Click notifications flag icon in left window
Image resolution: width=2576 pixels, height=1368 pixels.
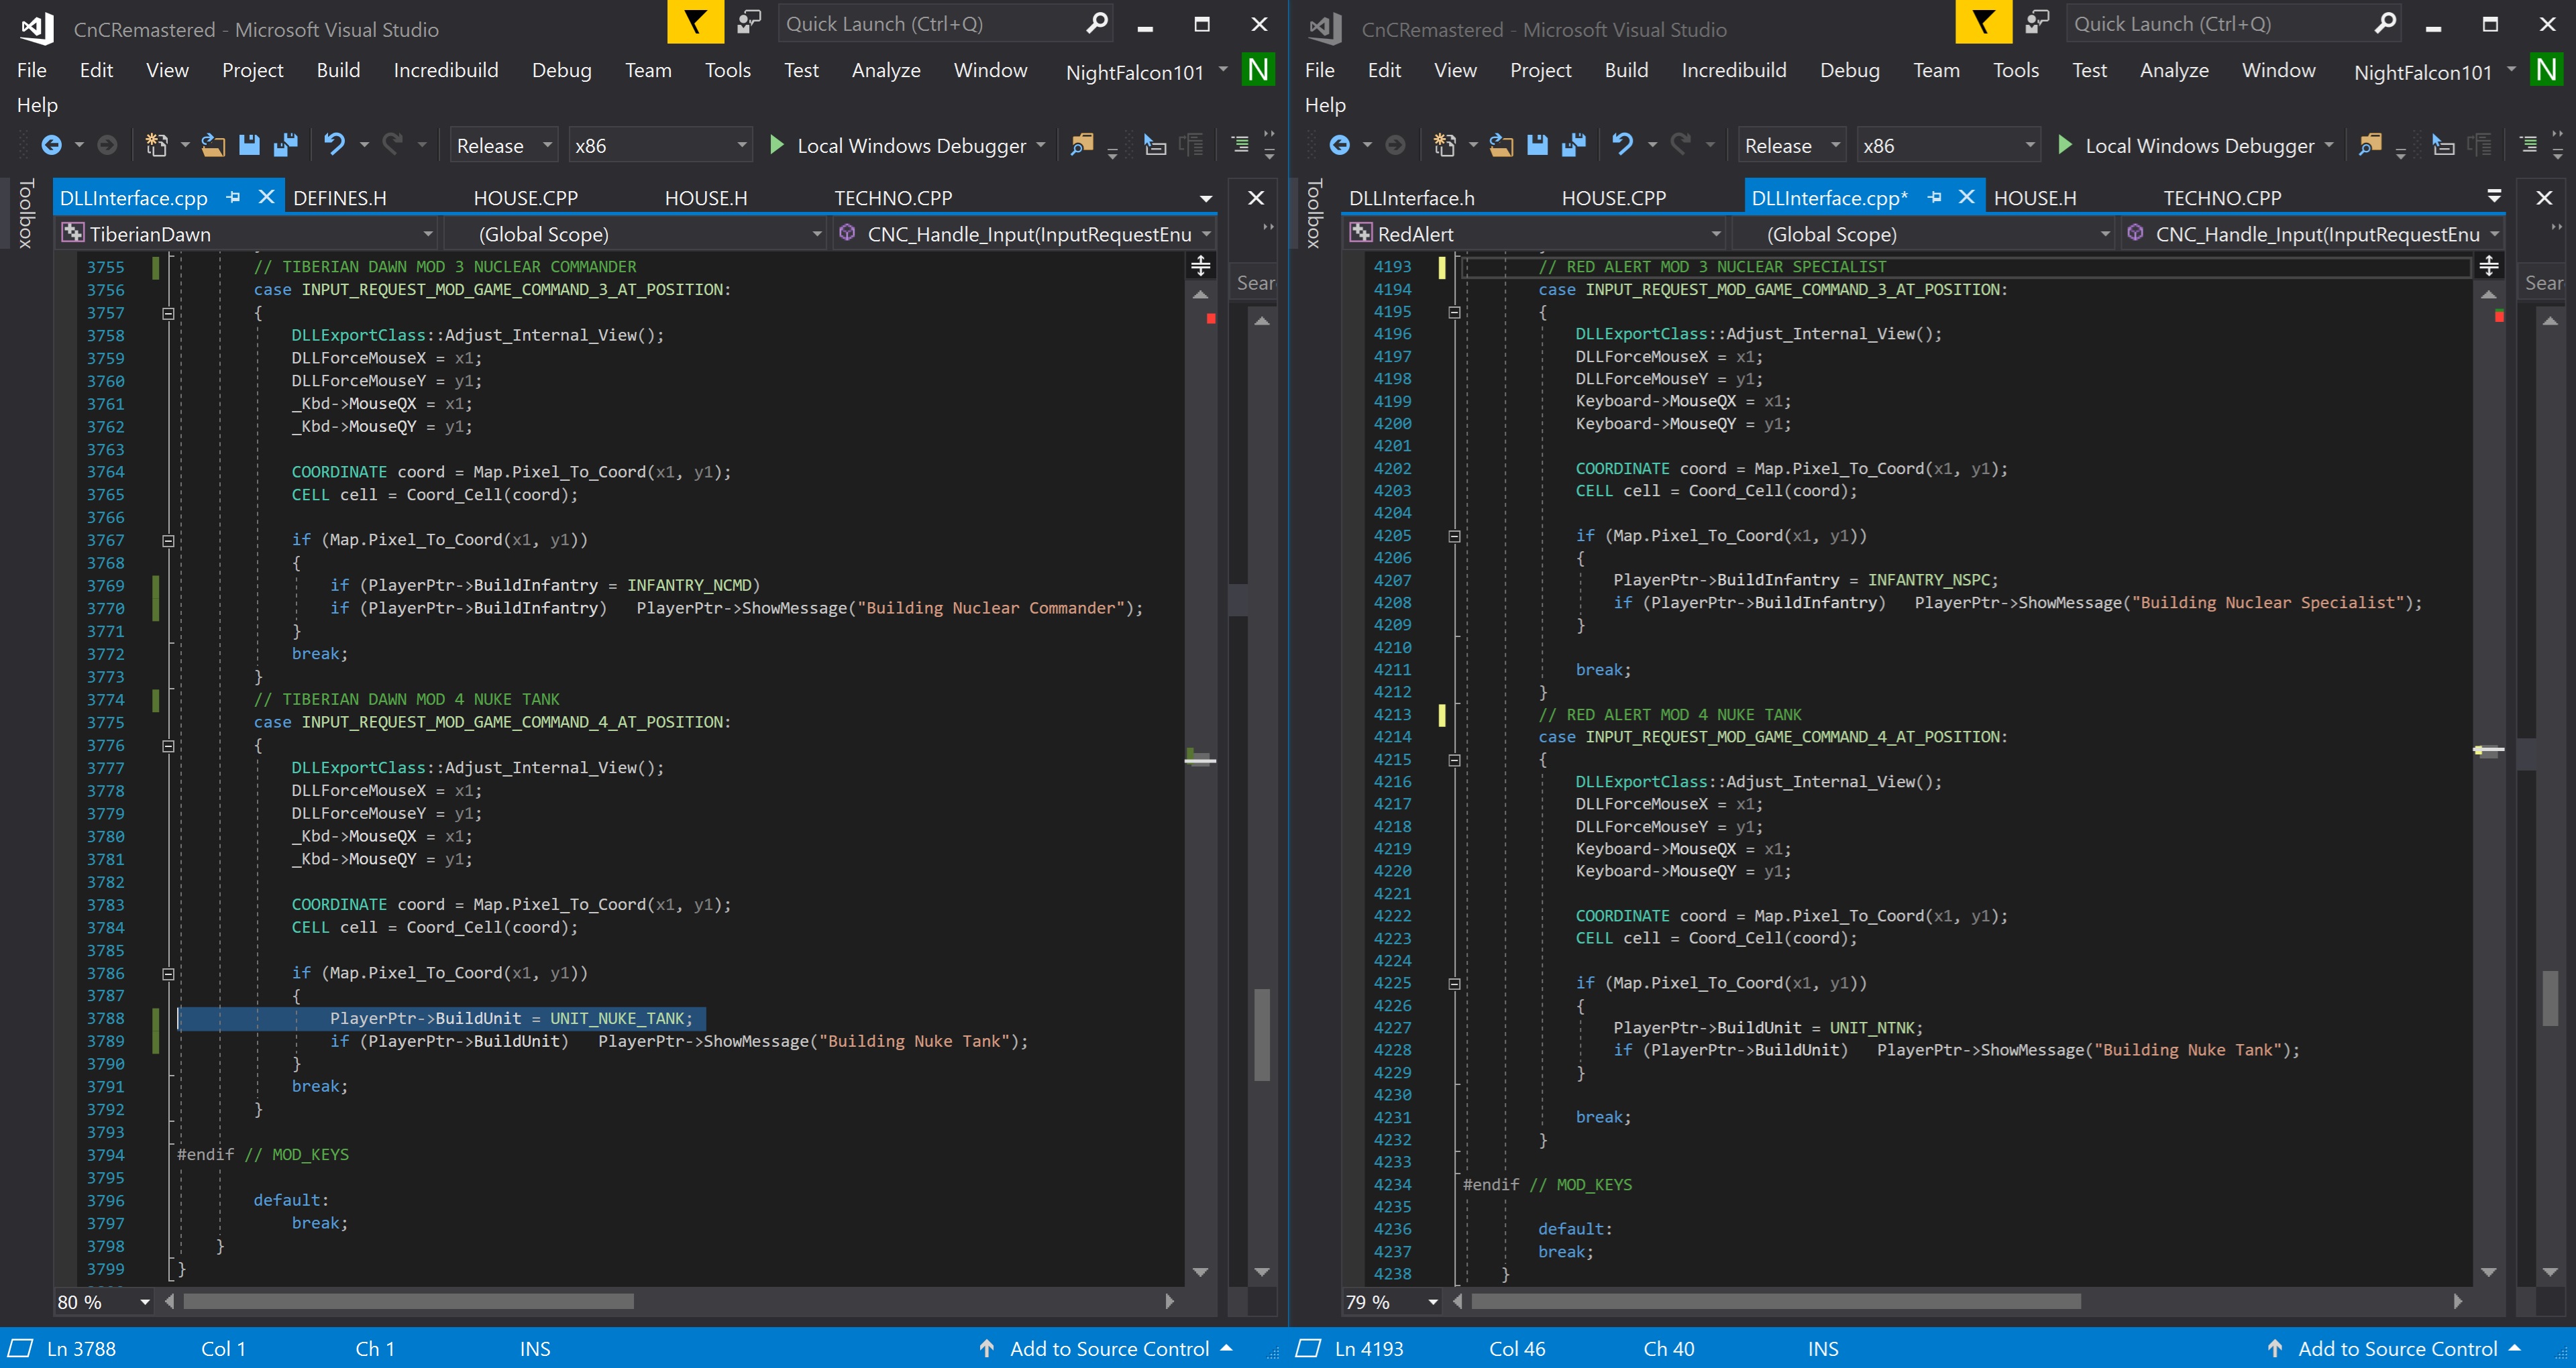point(695,22)
